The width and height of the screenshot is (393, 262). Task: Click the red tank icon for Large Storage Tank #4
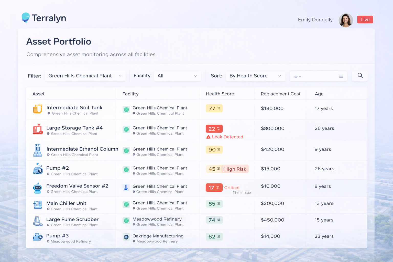pyautogui.click(x=37, y=130)
